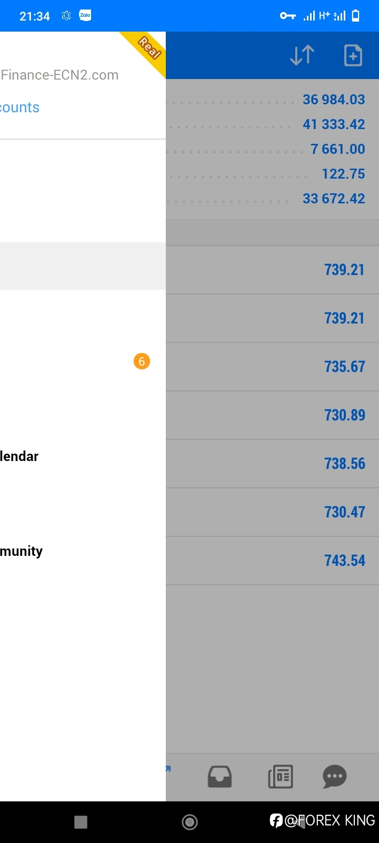Tap the Finance-ECN2.com server name
The image size is (379, 843).
point(59,75)
